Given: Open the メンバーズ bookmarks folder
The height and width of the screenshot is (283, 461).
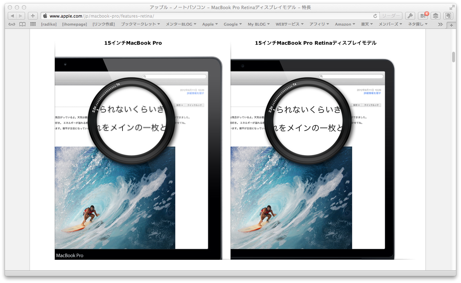Looking at the screenshot, I should [391, 24].
